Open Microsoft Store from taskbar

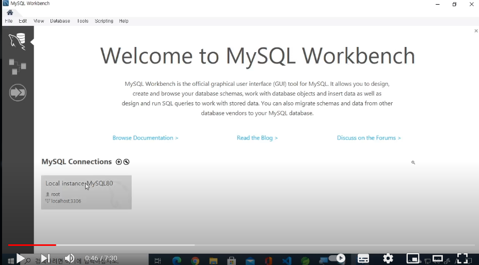click(232, 261)
